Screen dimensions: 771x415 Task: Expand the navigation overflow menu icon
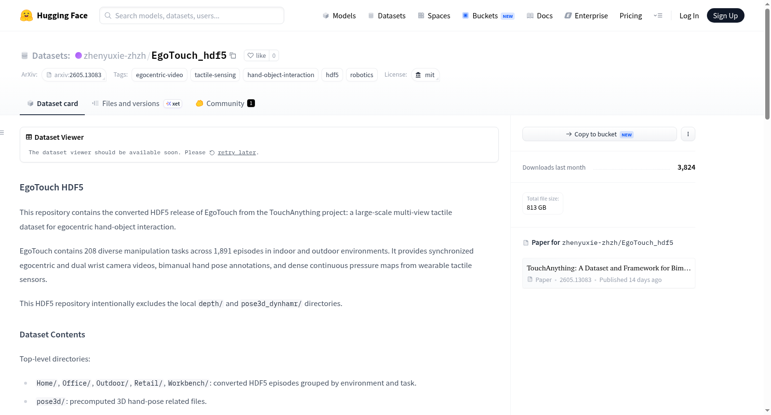(658, 15)
